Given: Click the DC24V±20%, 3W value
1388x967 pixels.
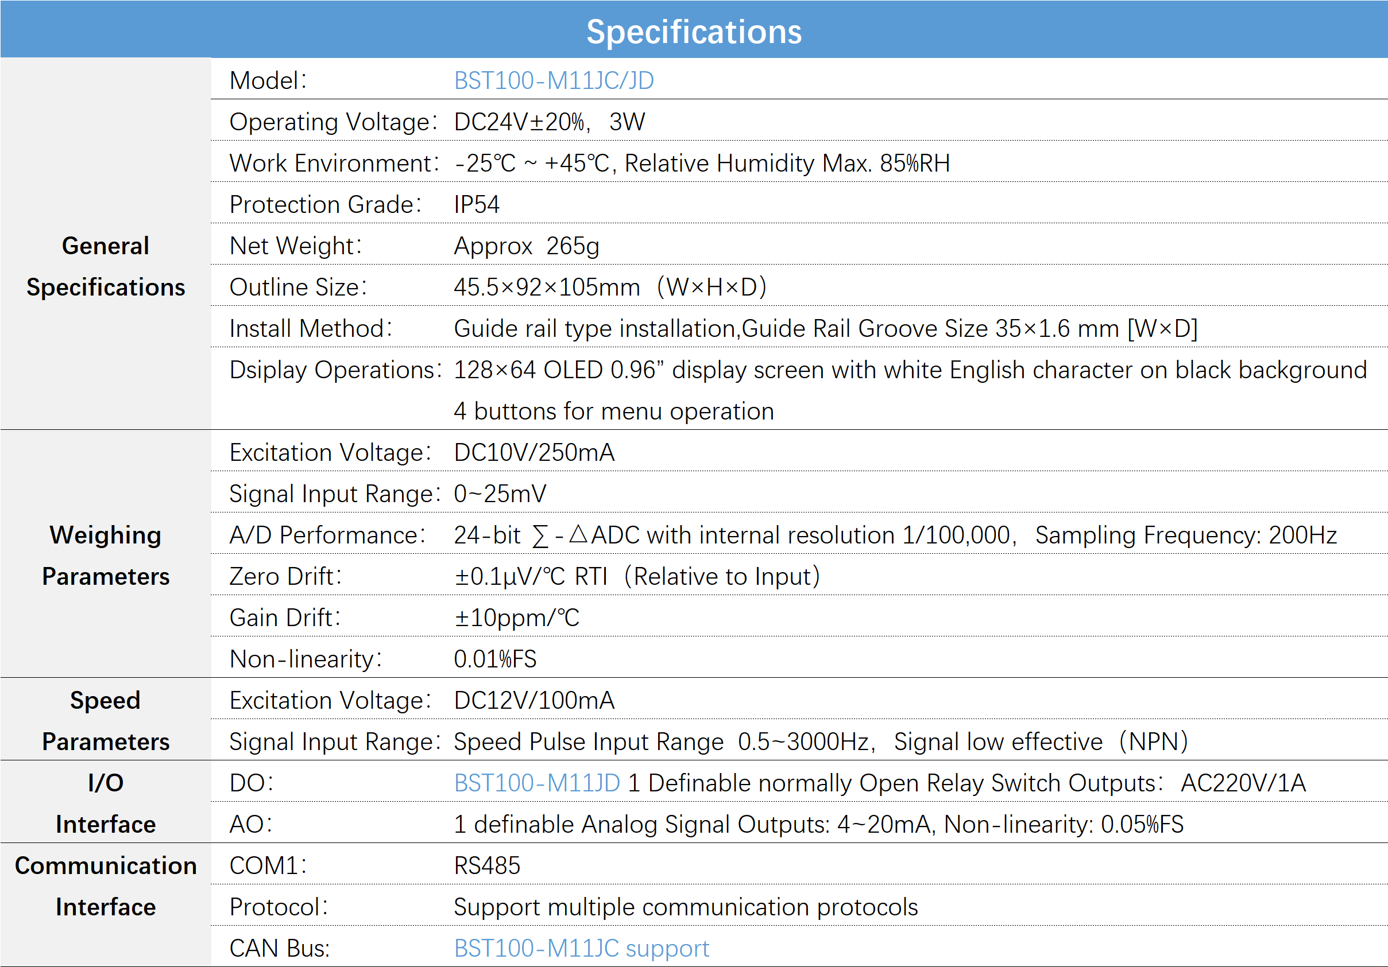Looking at the screenshot, I should point(550,122).
